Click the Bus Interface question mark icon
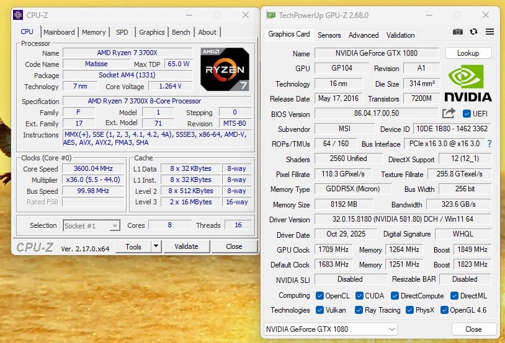Screen dimensions: 505x343 [489, 144]
